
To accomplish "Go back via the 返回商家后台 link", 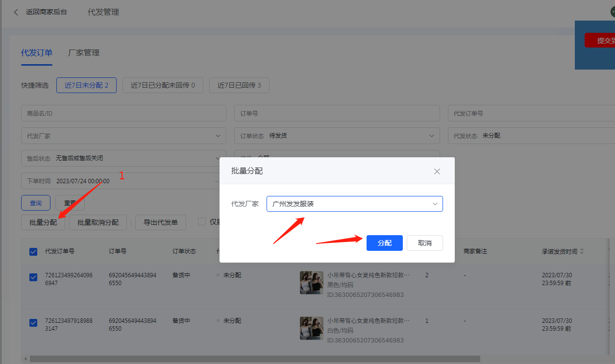I will point(47,12).
